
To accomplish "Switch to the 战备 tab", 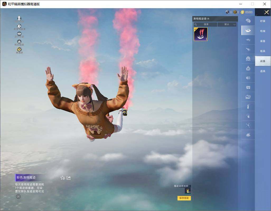I will click(263, 61).
